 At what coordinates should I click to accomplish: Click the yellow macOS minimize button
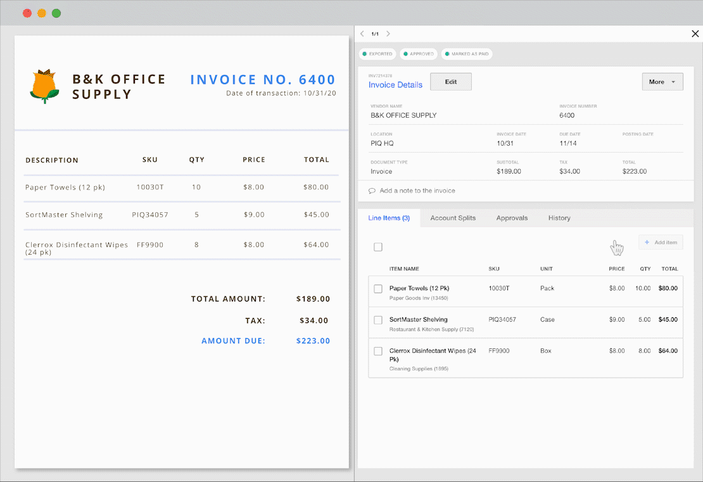tap(42, 13)
